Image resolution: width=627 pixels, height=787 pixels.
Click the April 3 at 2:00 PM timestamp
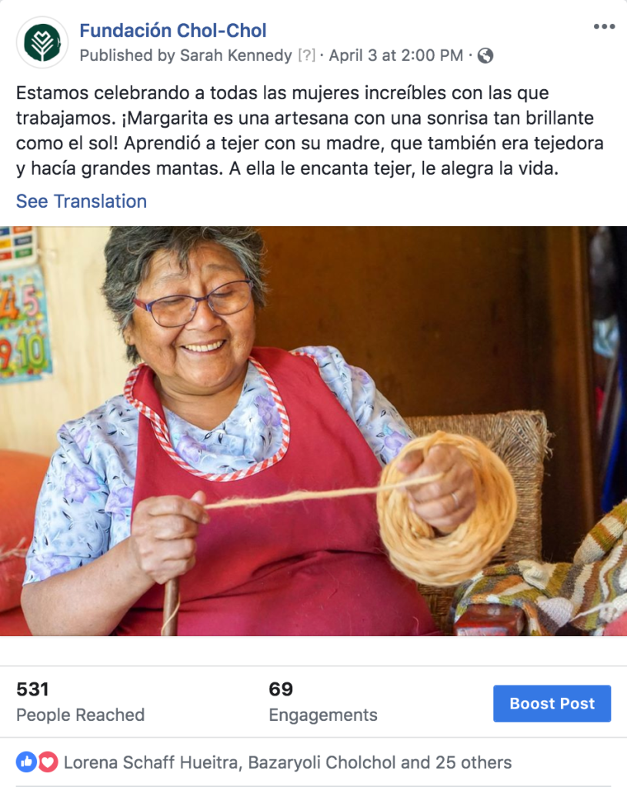coord(396,55)
